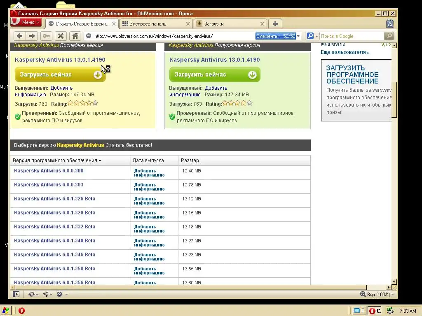Click the yellow Загрузить сейчас button
Screen dimensions: 422x316
pyautogui.click(x=60, y=74)
